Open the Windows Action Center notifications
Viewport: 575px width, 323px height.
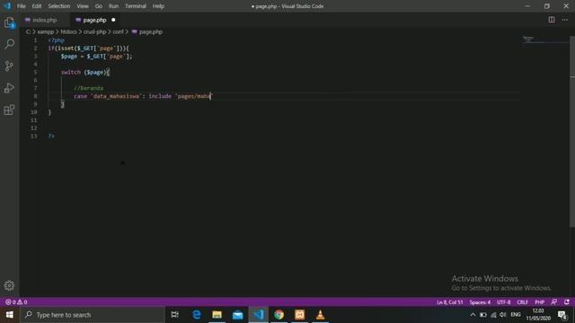coord(562,315)
